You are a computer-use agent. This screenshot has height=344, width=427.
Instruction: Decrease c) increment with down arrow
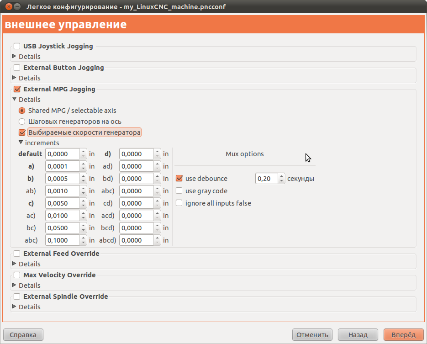(x=83, y=206)
